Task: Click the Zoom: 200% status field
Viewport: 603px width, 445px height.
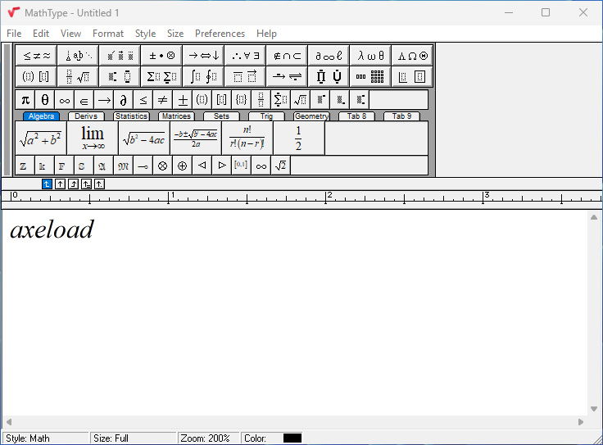Action: [x=209, y=438]
